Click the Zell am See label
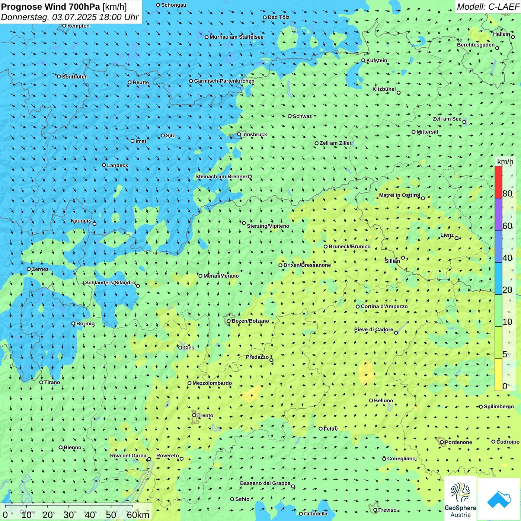The height and width of the screenshot is (521, 521). (x=447, y=119)
